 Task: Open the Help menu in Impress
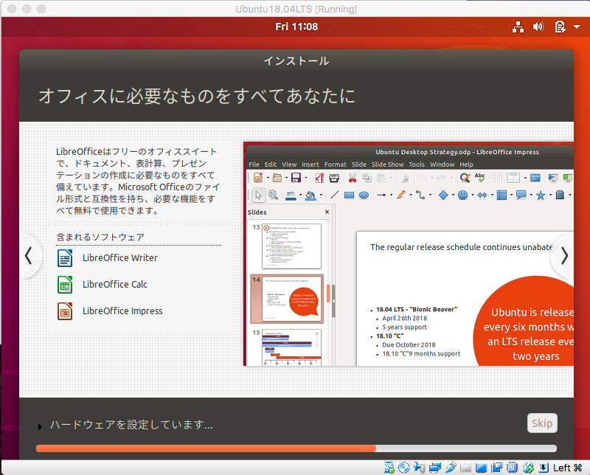point(466,164)
